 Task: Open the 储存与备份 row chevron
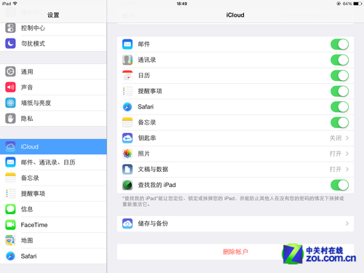347,223
